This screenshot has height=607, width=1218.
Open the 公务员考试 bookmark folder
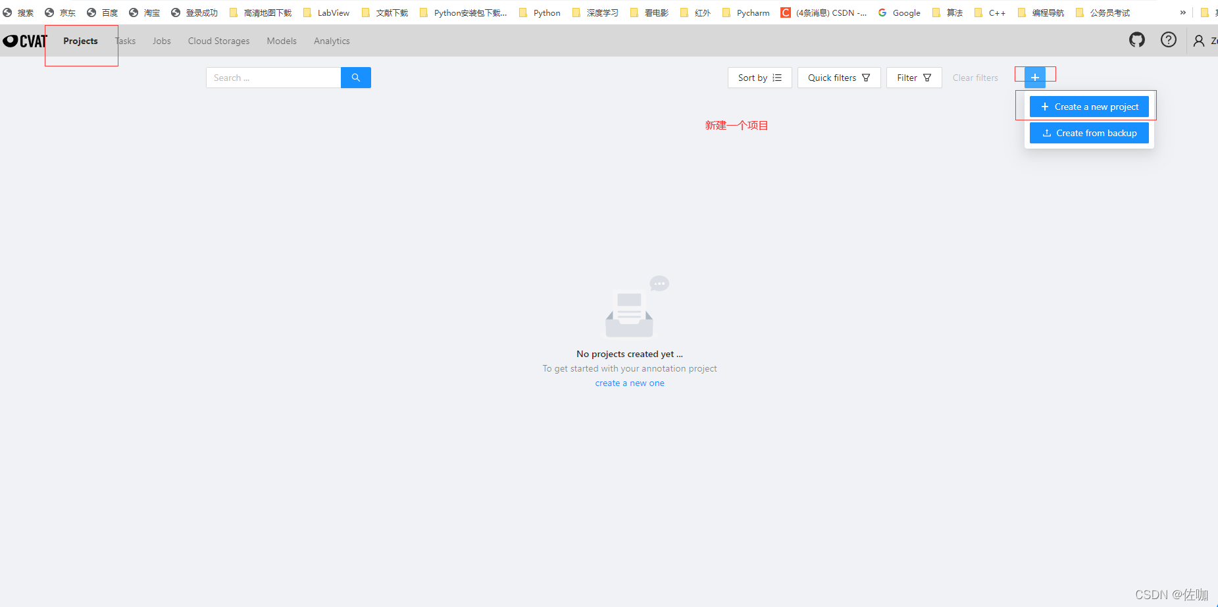pyautogui.click(x=1103, y=12)
